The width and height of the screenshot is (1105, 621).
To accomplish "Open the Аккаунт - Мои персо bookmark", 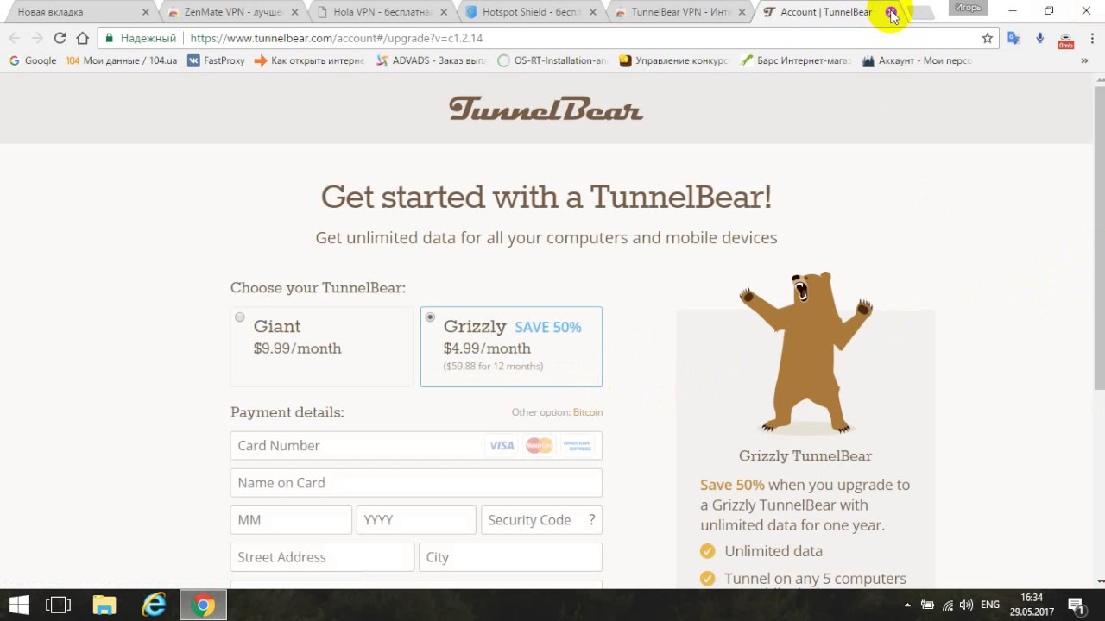I will click(918, 60).
